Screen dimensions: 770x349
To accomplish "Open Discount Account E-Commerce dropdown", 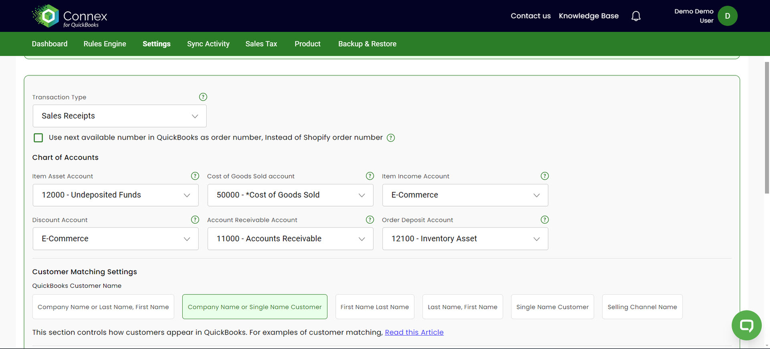I will click(115, 239).
